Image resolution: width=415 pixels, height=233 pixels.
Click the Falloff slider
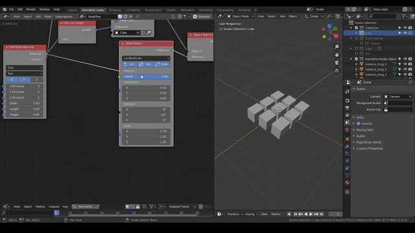coord(146,76)
